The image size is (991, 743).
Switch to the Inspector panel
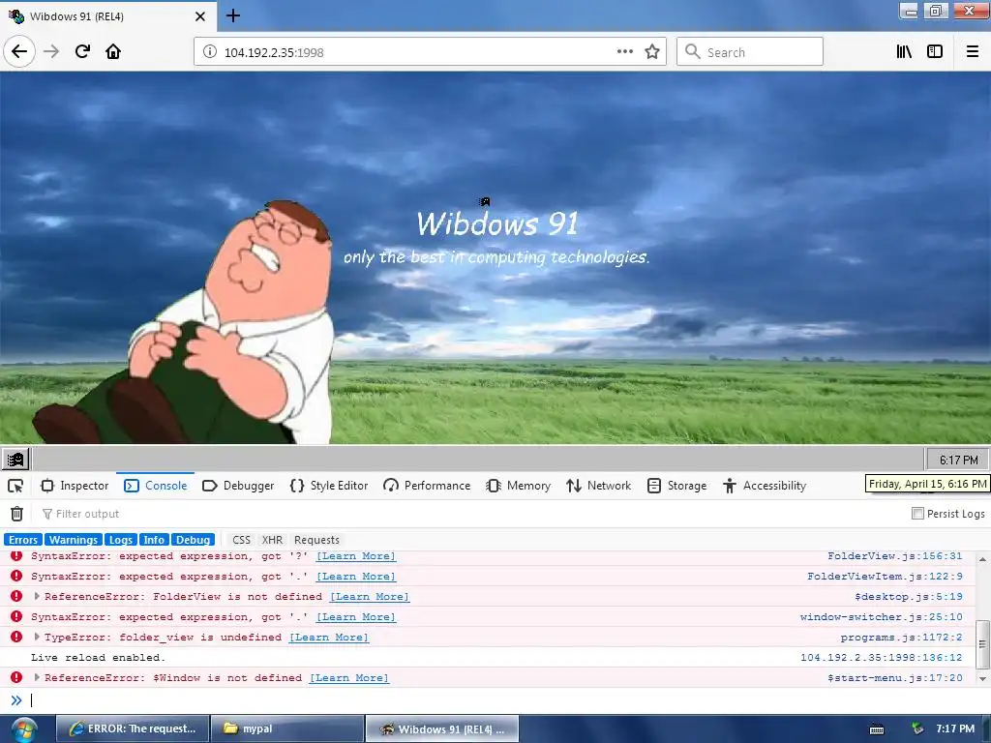coord(75,486)
